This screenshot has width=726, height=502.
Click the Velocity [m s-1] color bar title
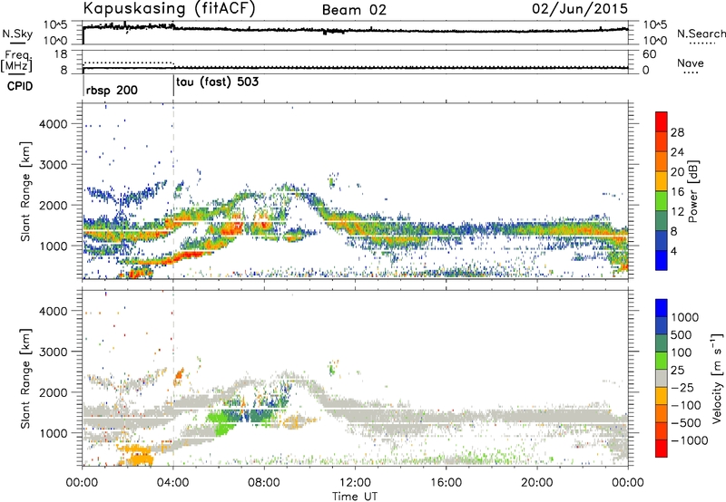click(x=717, y=378)
